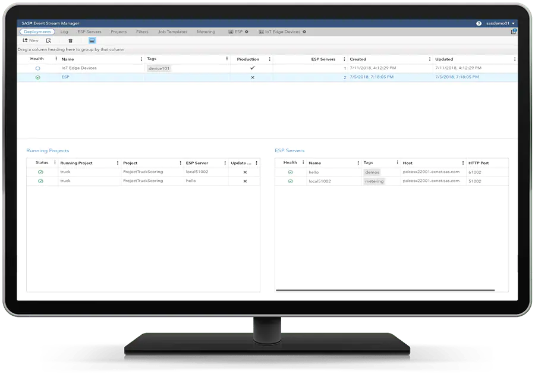The image size is (535, 374).
Task: Expand the sasdemo01 user menu
Action: [x=500, y=23]
